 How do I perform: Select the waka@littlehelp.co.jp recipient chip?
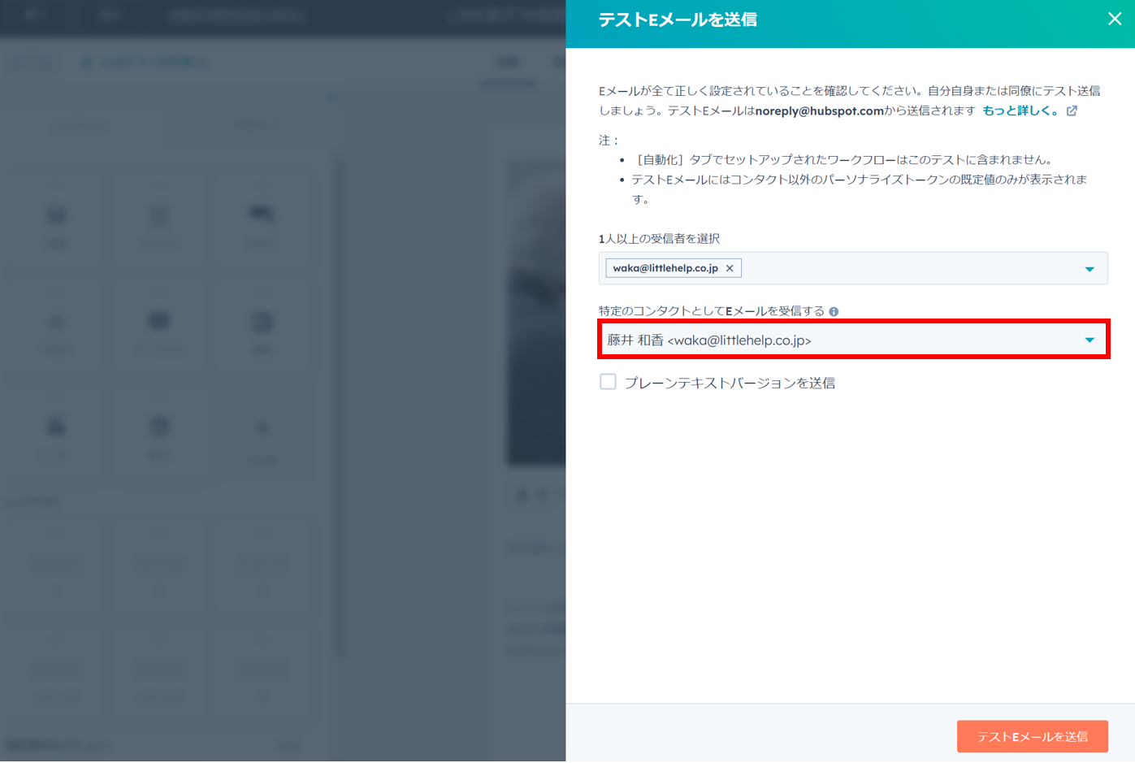click(665, 268)
